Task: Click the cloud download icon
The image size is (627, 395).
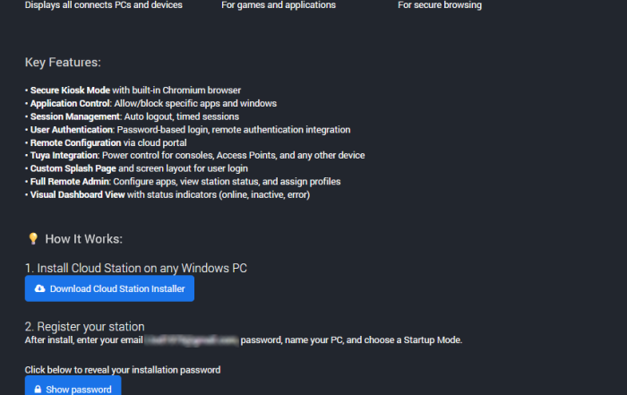Action: (40, 288)
